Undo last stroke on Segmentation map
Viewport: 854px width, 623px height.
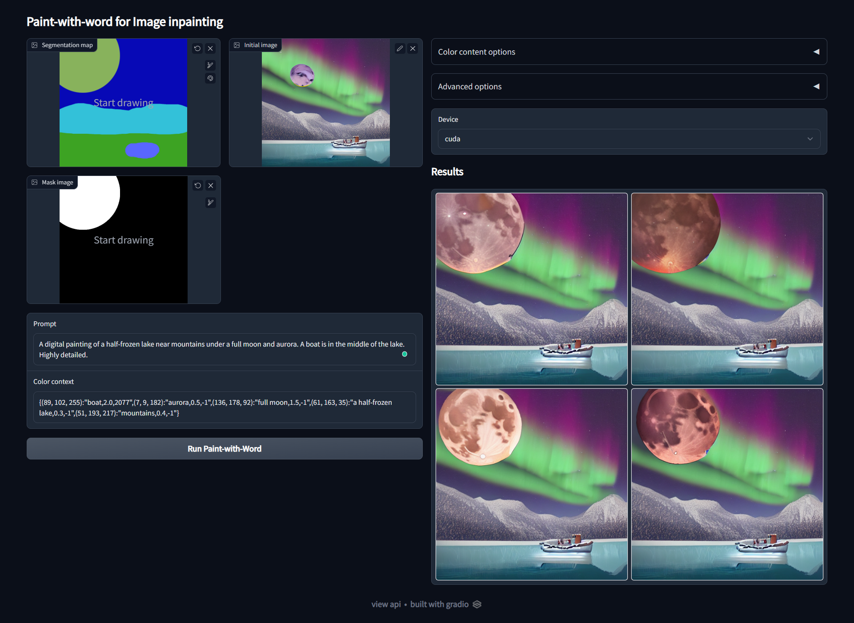(x=197, y=48)
